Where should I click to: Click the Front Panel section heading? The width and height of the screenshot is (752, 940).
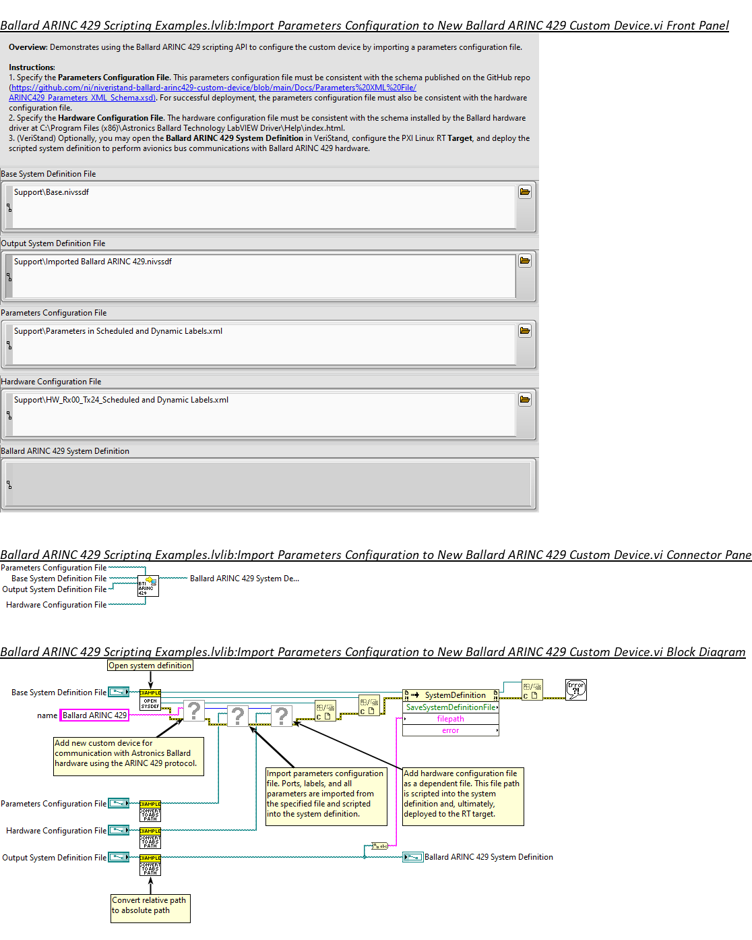(x=365, y=26)
